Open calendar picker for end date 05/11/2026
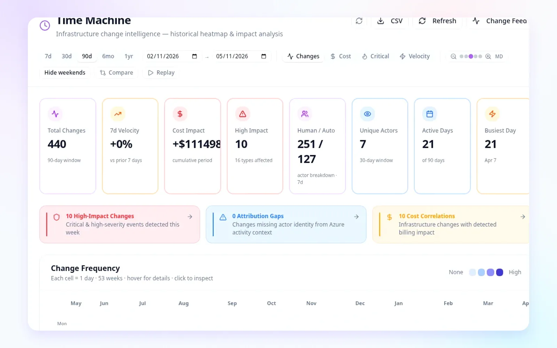Screen dimensions: 557x348 coord(264,56)
